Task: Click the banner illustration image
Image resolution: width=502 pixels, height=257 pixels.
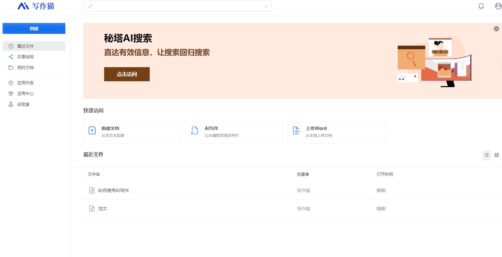Action: (x=434, y=62)
